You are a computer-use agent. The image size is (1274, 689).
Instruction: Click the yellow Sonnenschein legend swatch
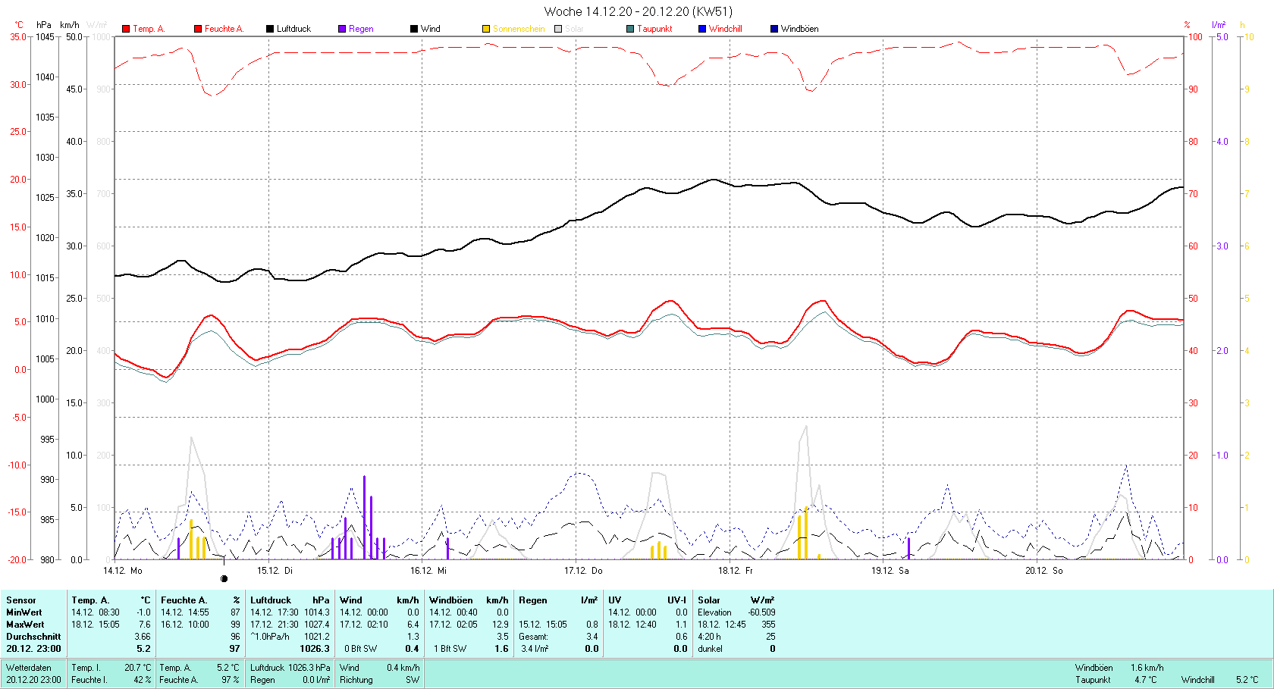tap(486, 29)
